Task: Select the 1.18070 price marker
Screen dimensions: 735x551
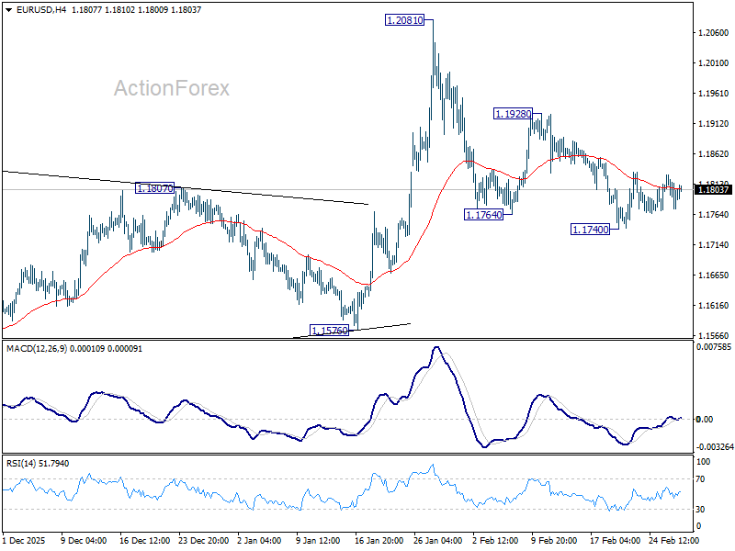Action: 154,189
